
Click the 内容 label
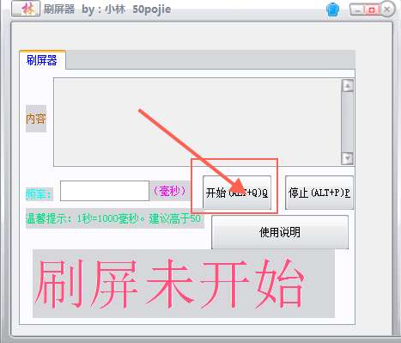(36, 119)
